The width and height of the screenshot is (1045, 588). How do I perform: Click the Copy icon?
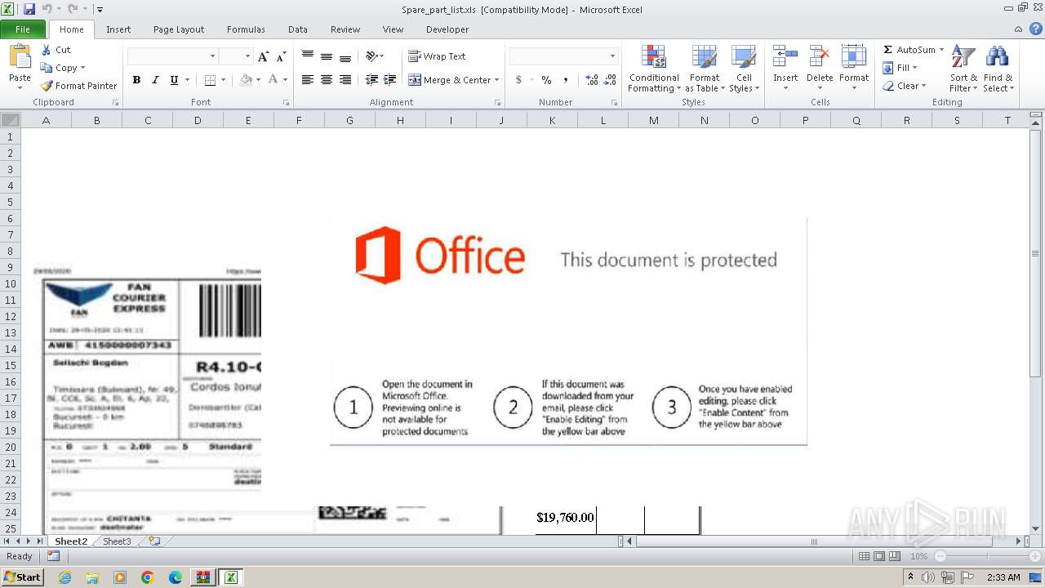tap(47, 68)
